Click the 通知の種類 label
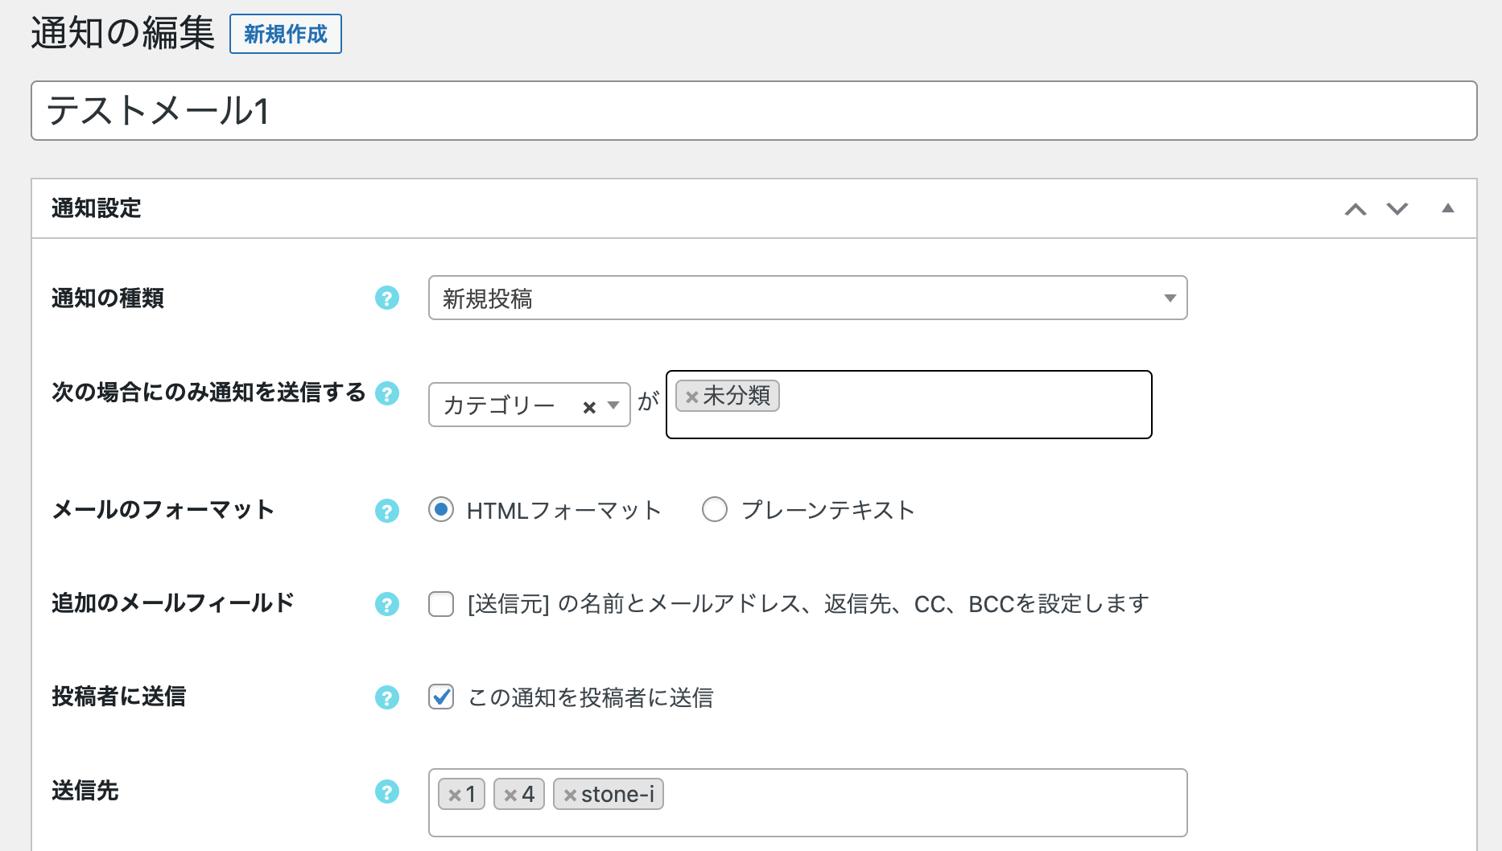The height and width of the screenshot is (851, 1502). coord(108,298)
